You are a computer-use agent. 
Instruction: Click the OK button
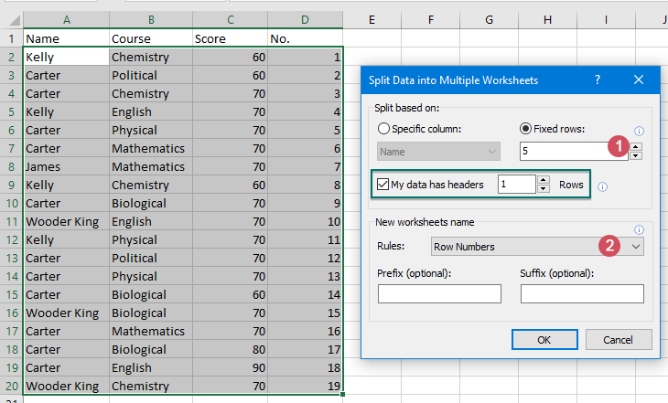[x=544, y=339]
